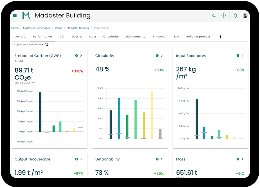Image resolution: width=260 pixels, height=188 pixels.
Task: Click the tall yellow bar in Circularity chart
Action: tap(152, 114)
